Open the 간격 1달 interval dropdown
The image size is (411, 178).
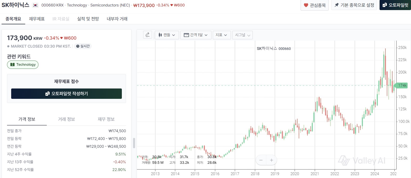[196, 35]
